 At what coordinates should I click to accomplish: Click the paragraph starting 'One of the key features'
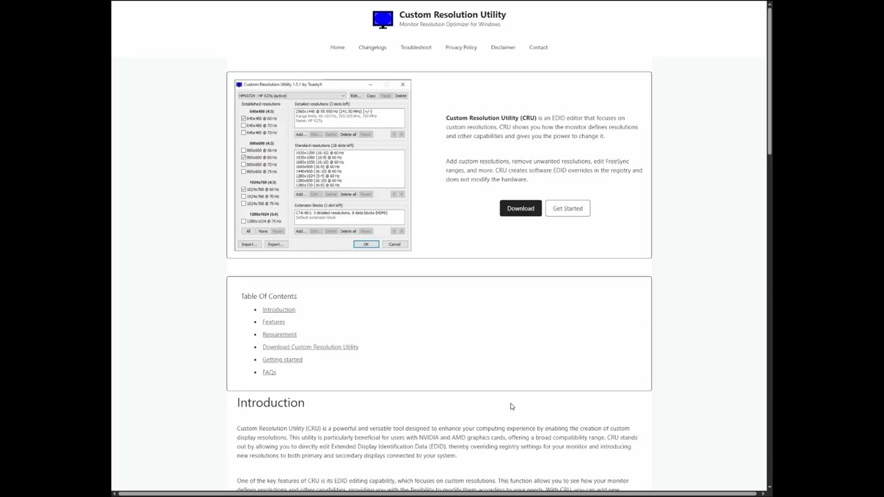(x=433, y=485)
